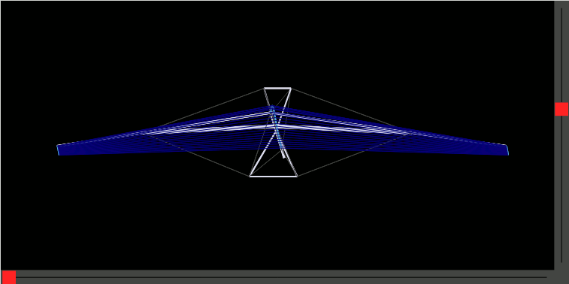Click the top white bar of center frame
Screen dimensions: 569x284
pos(277,88)
